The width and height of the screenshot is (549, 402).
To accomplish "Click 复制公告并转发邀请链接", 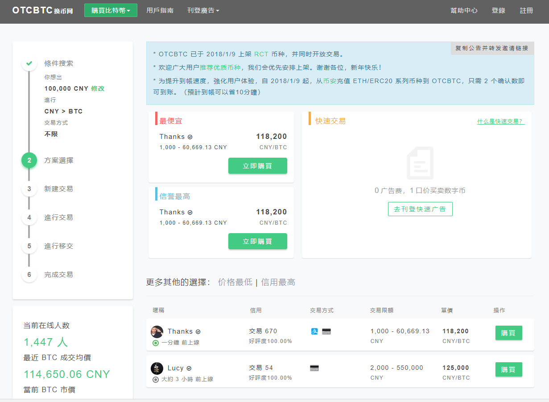I will coord(492,48).
